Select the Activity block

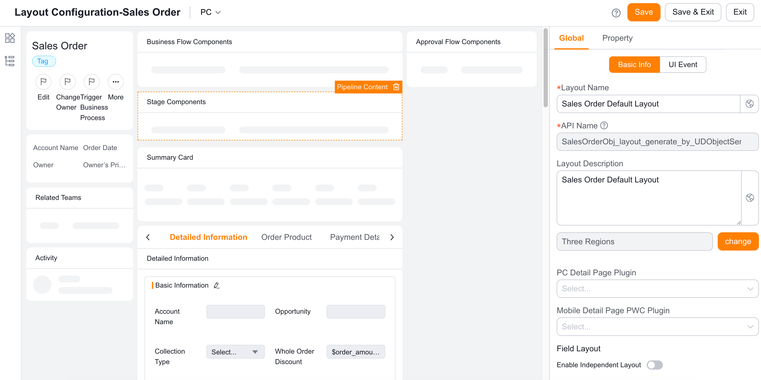tap(80, 274)
